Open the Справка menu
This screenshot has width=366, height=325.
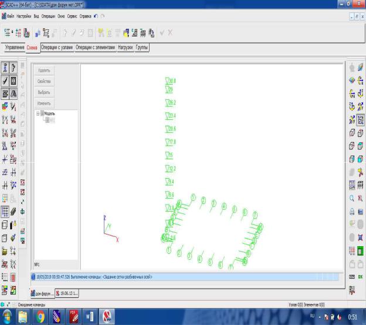pyautogui.click(x=85, y=16)
